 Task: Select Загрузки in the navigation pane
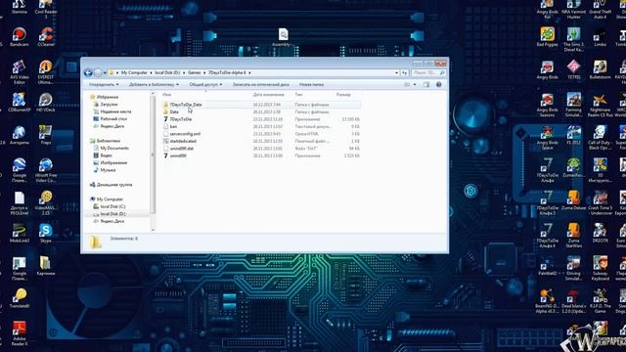(109, 105)
